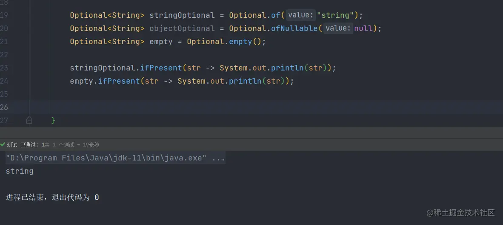Screen dimensions: 503x225
Task: Click line number 26 in the gutter
Action: pos(4,107)
